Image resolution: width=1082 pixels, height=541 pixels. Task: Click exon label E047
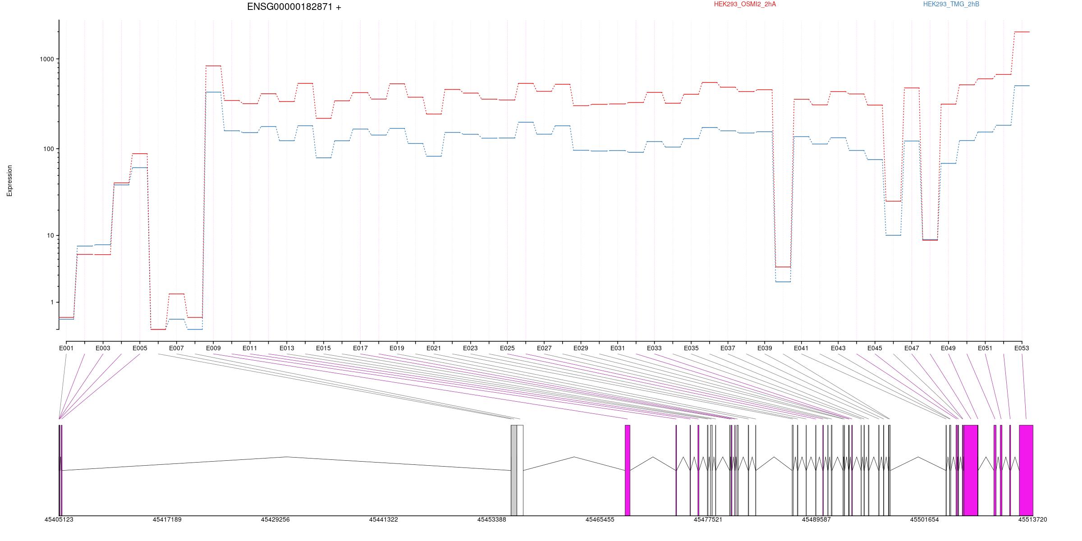point(912,348)
